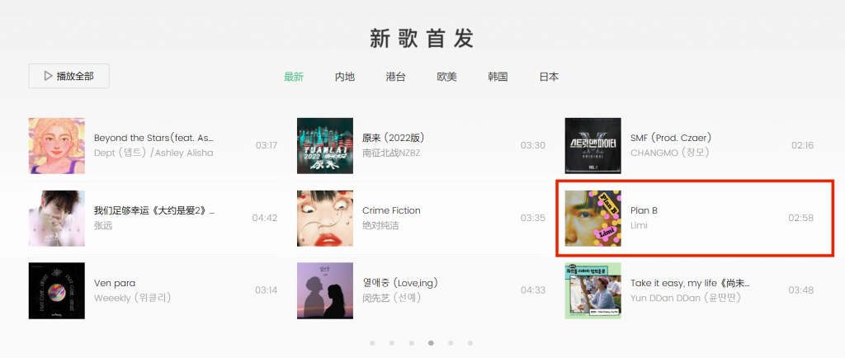Jump to the last carousel page dot
Screen dimensions: 845x358
(470, 343)
